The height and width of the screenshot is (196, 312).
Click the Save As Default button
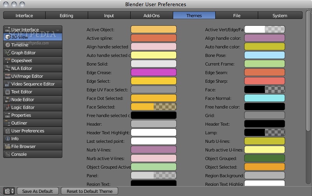[x=37, y=191]
